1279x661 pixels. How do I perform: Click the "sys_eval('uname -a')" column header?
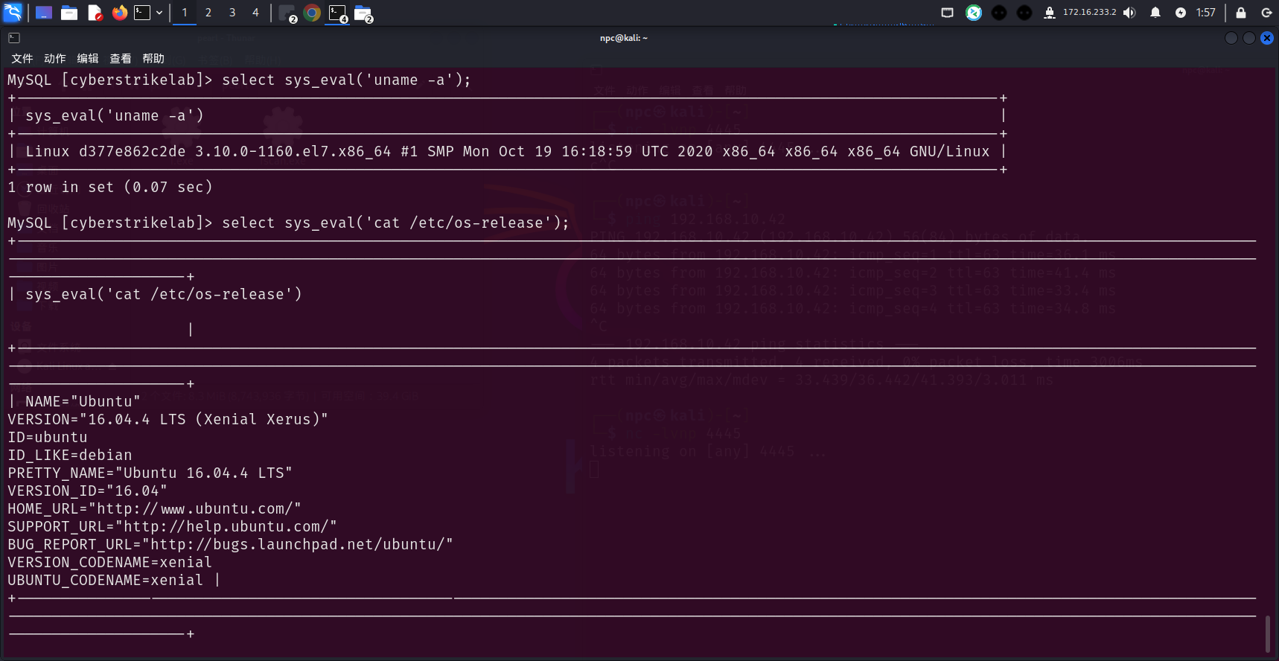(114, 115)
